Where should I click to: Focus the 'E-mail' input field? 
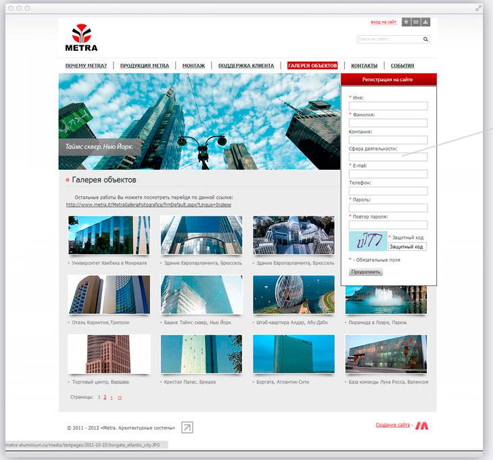(388, 174)
